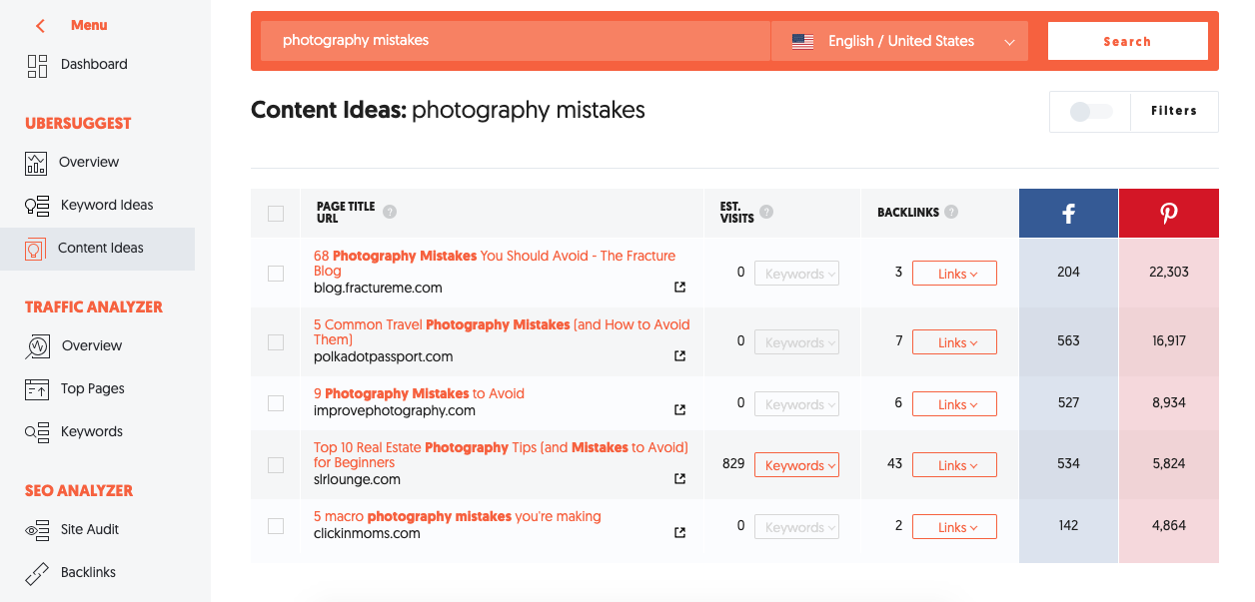Tick the checkbox for 9 Photography Mistakes row
Screen dimensions: 1255x602
tap(276, 403)
